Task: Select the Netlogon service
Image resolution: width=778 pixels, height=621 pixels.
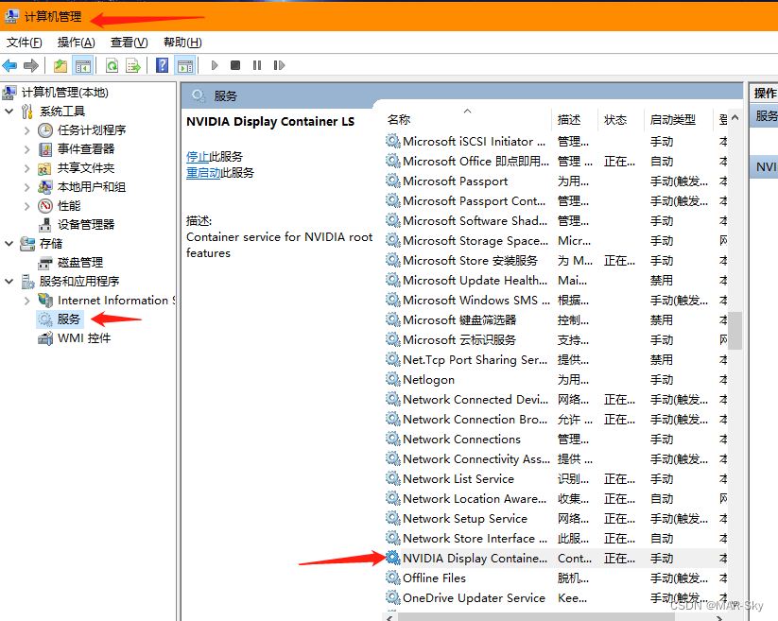Action: coord(556,379)
